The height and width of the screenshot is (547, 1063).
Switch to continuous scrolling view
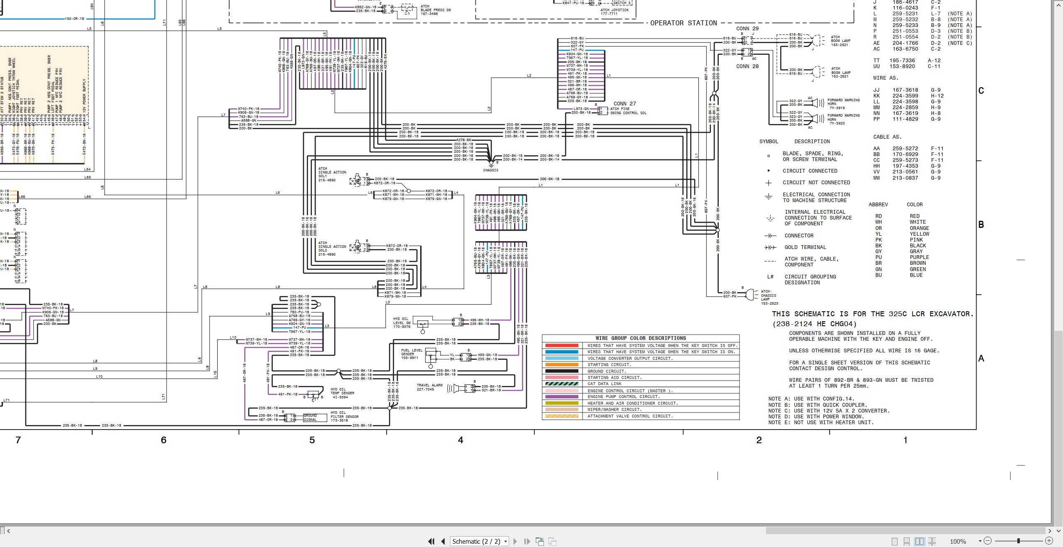pos(907,541)
